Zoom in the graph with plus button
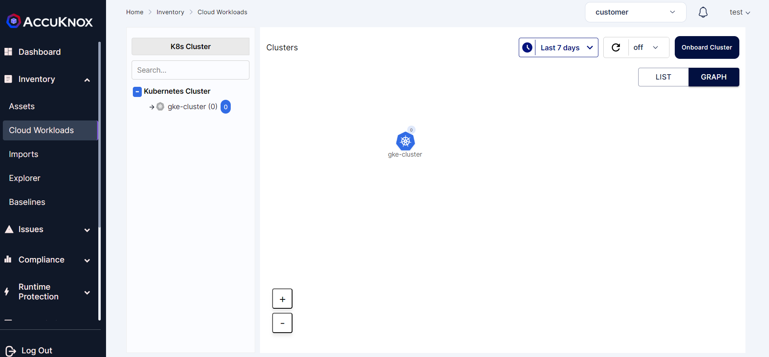The image size is (769, 357). coord(282,299)
